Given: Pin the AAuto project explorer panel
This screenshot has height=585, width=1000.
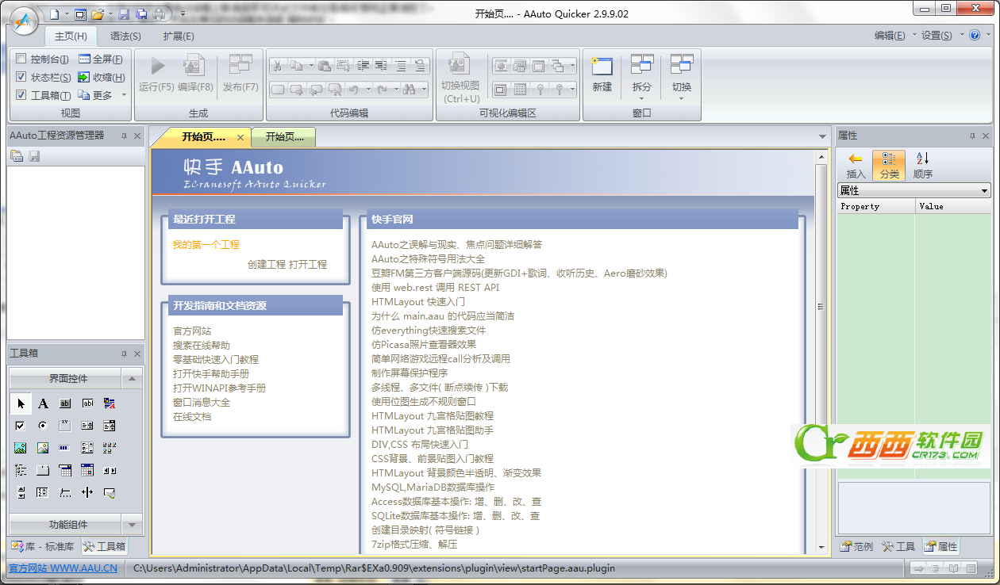Looking at the screenshot, I should click(x=124, y=136).
